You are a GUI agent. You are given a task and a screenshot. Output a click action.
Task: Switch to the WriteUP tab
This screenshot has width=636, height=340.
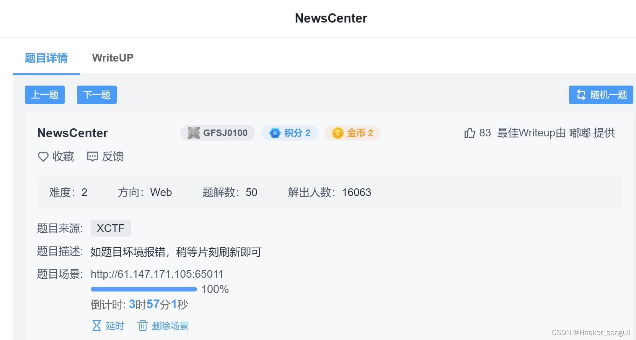113,58
